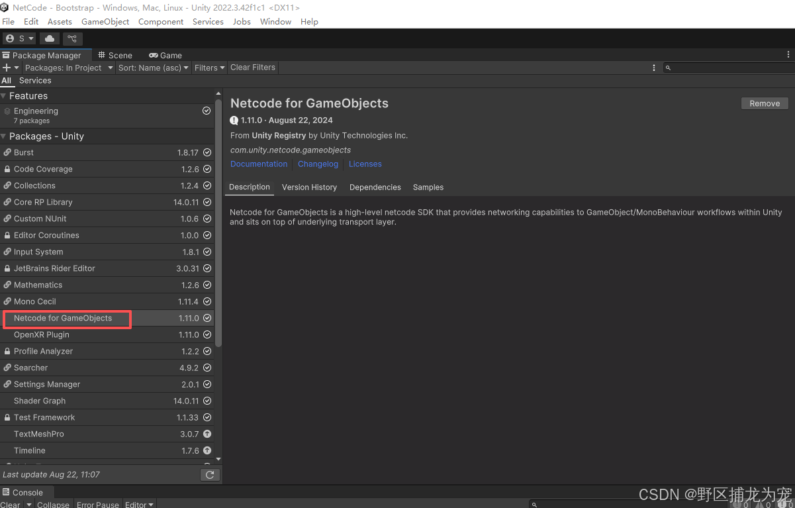The height and width of the screenshot is (508, 795).
Task: Open the Assets menu
Action: pos(60,22)
